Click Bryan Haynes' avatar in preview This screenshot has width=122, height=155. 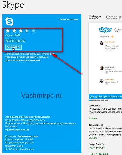[x=102, y=68]
